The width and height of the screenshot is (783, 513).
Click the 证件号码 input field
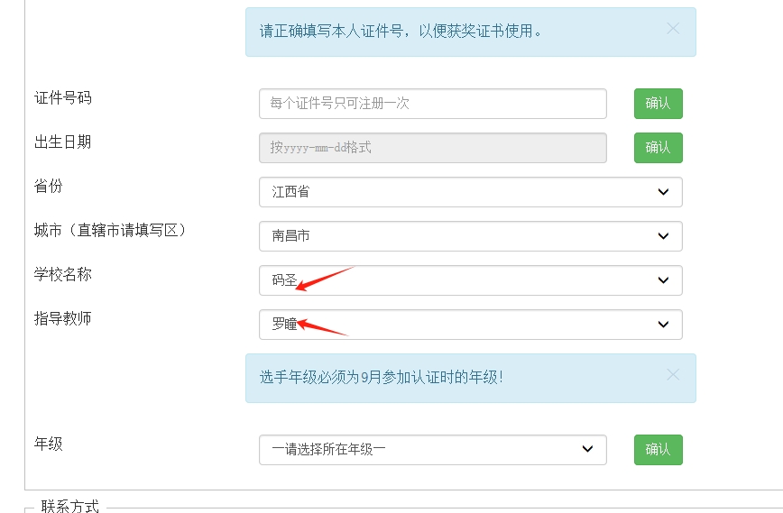[x=432, y=104]
